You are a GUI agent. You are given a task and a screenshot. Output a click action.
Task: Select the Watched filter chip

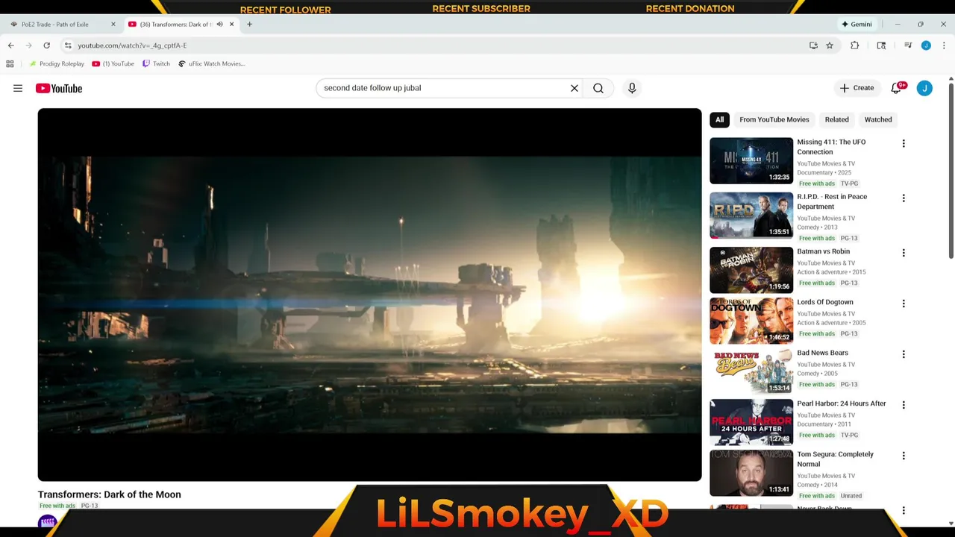(x=878, y=119)
